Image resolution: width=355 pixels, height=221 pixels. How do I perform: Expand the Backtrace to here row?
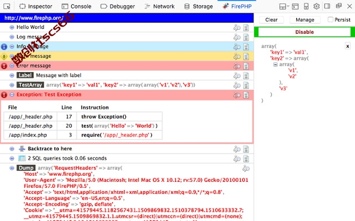point(12,149)
